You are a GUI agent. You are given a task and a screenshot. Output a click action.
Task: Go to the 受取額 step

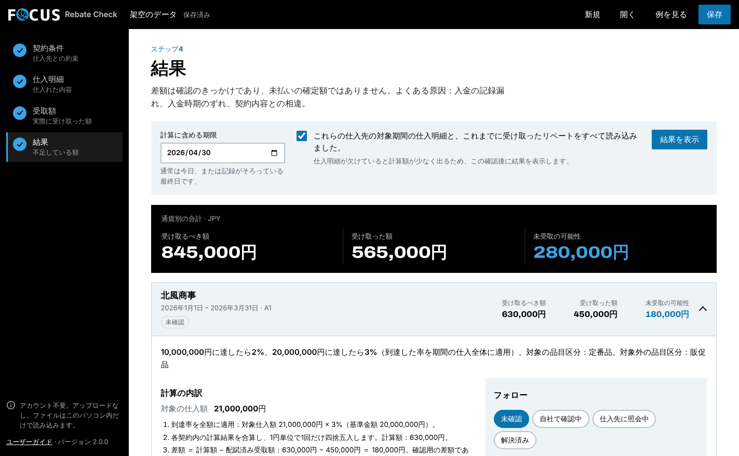pos(64,115)
